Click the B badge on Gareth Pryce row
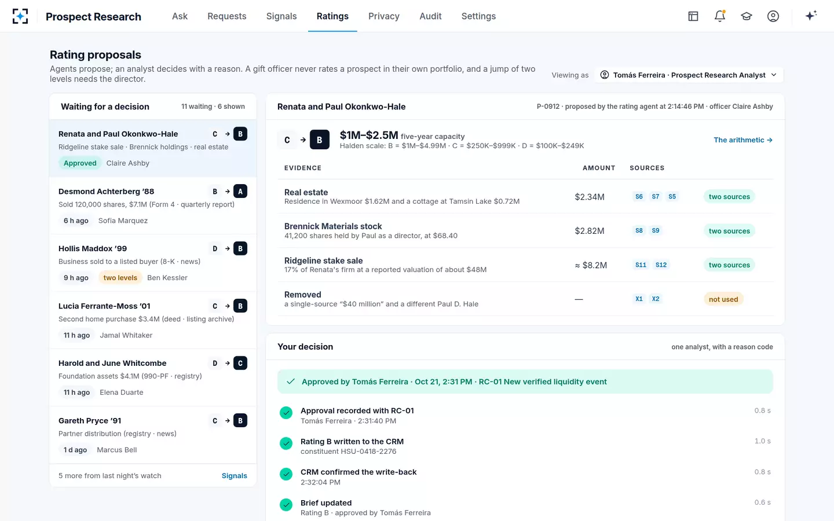 [240, 420]
